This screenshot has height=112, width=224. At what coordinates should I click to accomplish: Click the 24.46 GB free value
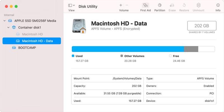[179, 61]
